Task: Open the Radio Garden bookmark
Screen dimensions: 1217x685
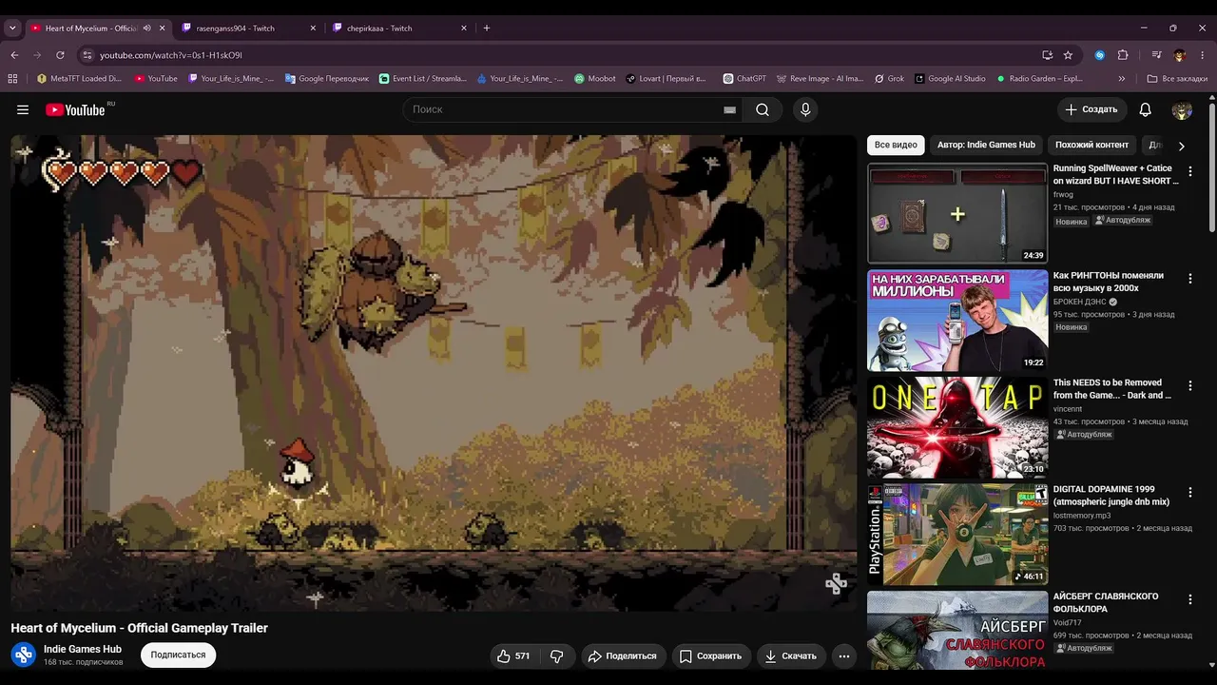Action: (1038, 79)
